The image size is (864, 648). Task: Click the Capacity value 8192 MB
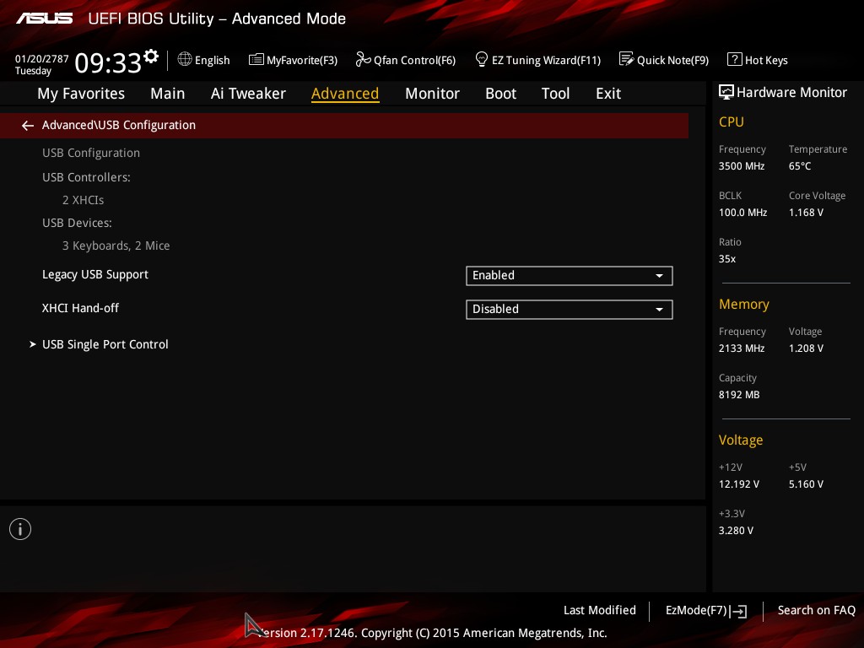point(739,395)
